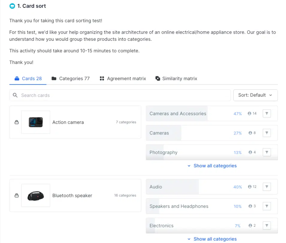The image size is (286, 243).
Task: Open the Agreement matrix tab
Action: (x=123, y=79)
